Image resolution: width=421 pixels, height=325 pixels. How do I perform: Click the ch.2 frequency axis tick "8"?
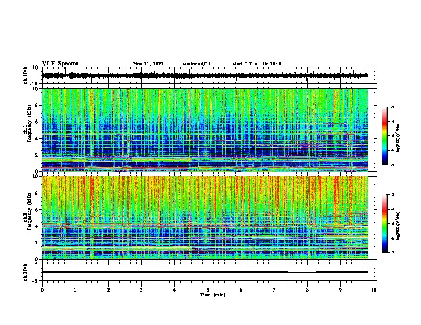[x=37, y=193]
